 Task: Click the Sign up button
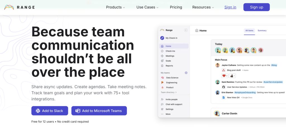[x=256, y=7]
